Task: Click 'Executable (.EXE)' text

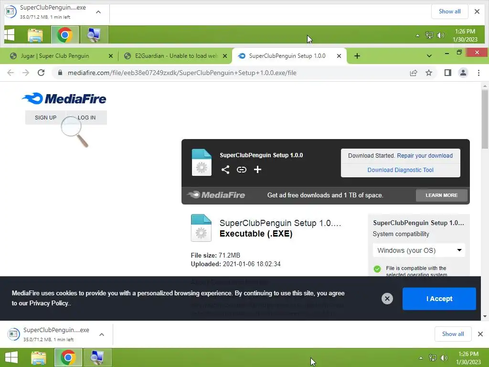Action: (256, 234)
